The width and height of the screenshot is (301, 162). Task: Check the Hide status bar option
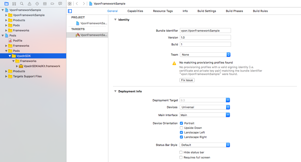[181, 152]
